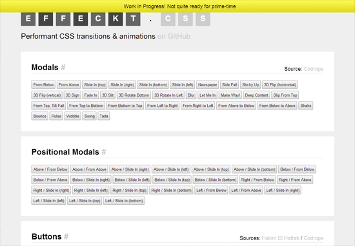Select From Right to Left button
The width and height of the screenshot is (355, 246).
coord(198,106)
